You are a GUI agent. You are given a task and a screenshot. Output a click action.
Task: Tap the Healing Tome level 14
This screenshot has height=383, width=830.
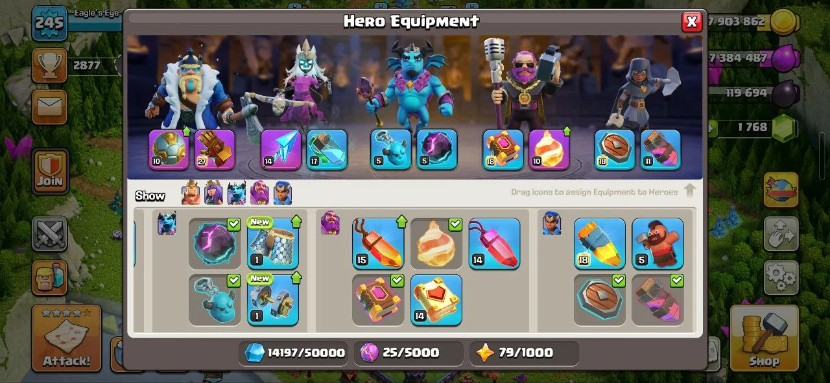tap(436, 300)
